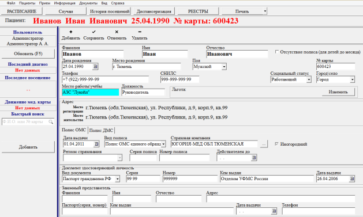The height and width of the screenshot is (217, 363).
Task: Click the Изменить button for Льгота
Action: click(x=338, y=92)
